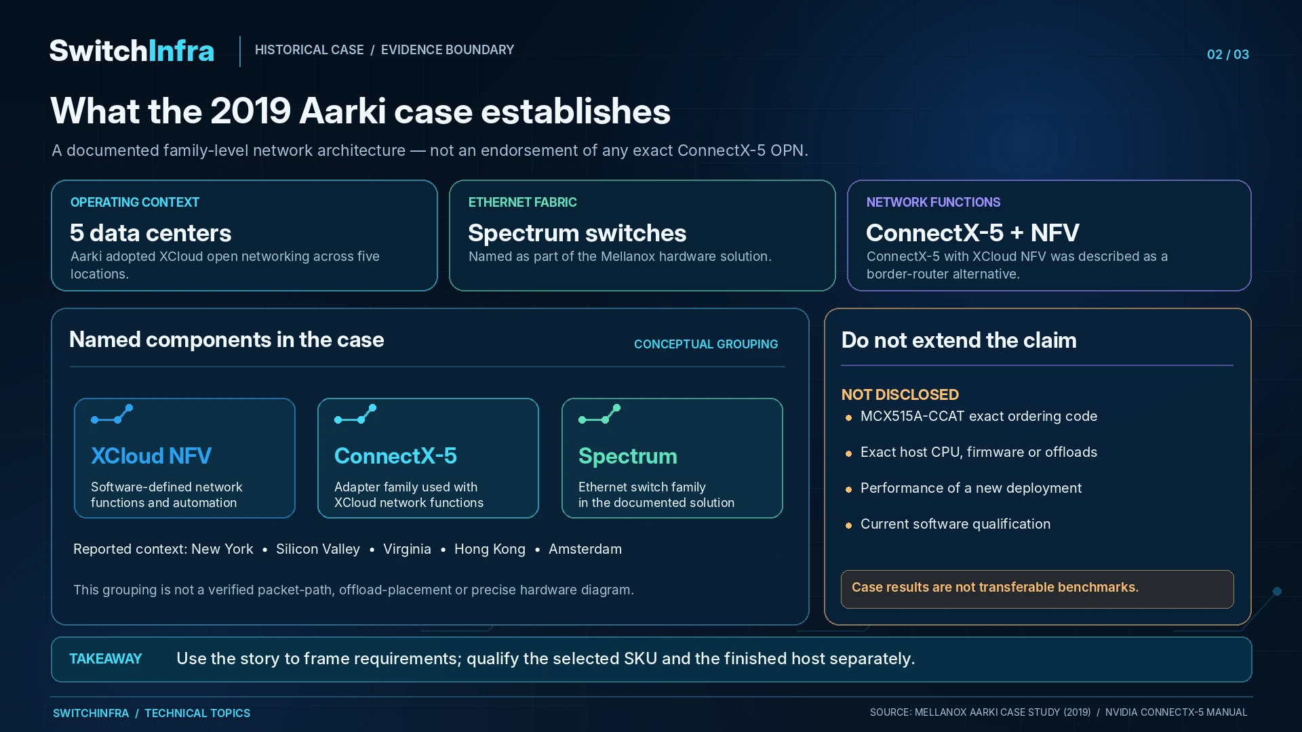Click Amsterdam in reported context

[585, 549]
